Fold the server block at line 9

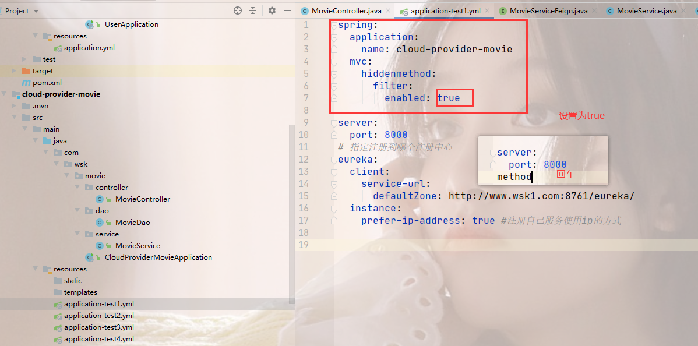click(334, 122)
